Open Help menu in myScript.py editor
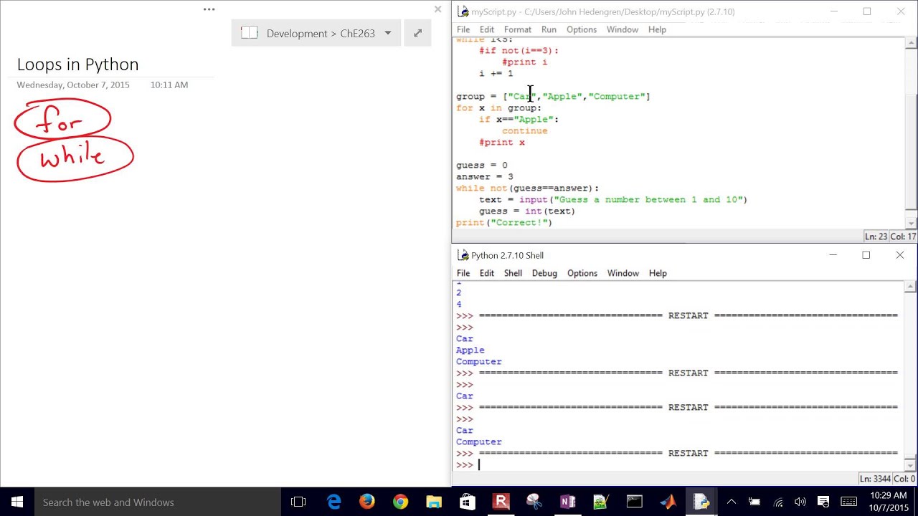 [x=658, y=29]
